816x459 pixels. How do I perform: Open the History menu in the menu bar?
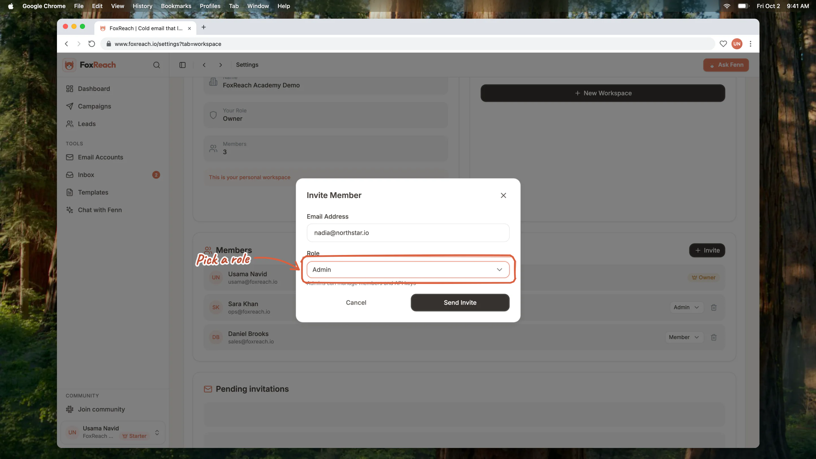(143, 6)
